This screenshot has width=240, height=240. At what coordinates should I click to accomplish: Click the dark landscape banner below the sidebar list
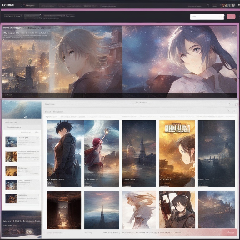coord(22,224)
